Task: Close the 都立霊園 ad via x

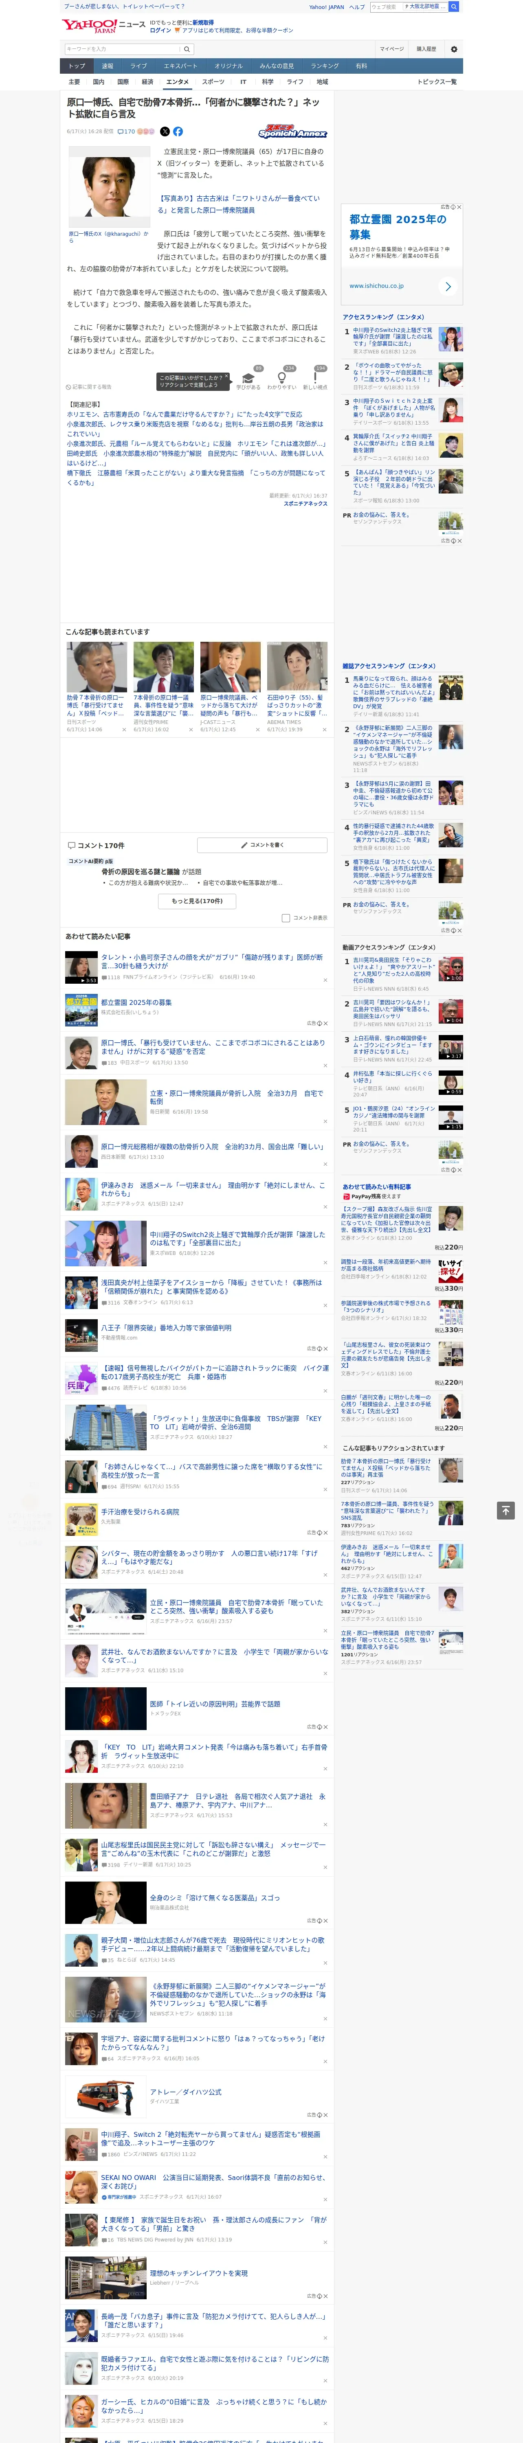Action: 459,207
